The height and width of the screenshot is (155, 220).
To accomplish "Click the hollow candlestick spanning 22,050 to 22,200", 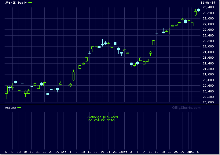I will pyautogui.click(x=153, y=43).
